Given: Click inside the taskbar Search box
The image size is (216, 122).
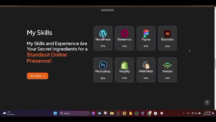Looking at the screenshot, I should (x=74, y=113).
